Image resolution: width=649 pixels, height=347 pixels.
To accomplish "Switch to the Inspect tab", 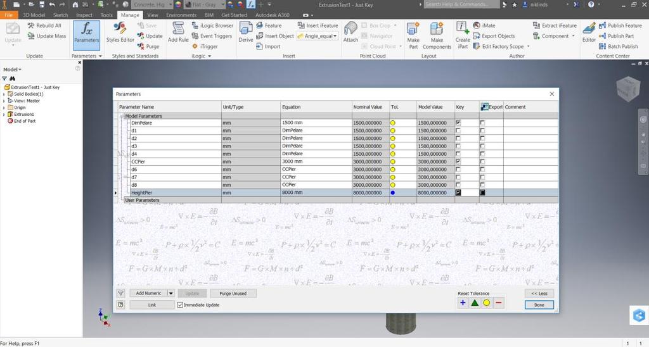I will [x=84, y=15].
